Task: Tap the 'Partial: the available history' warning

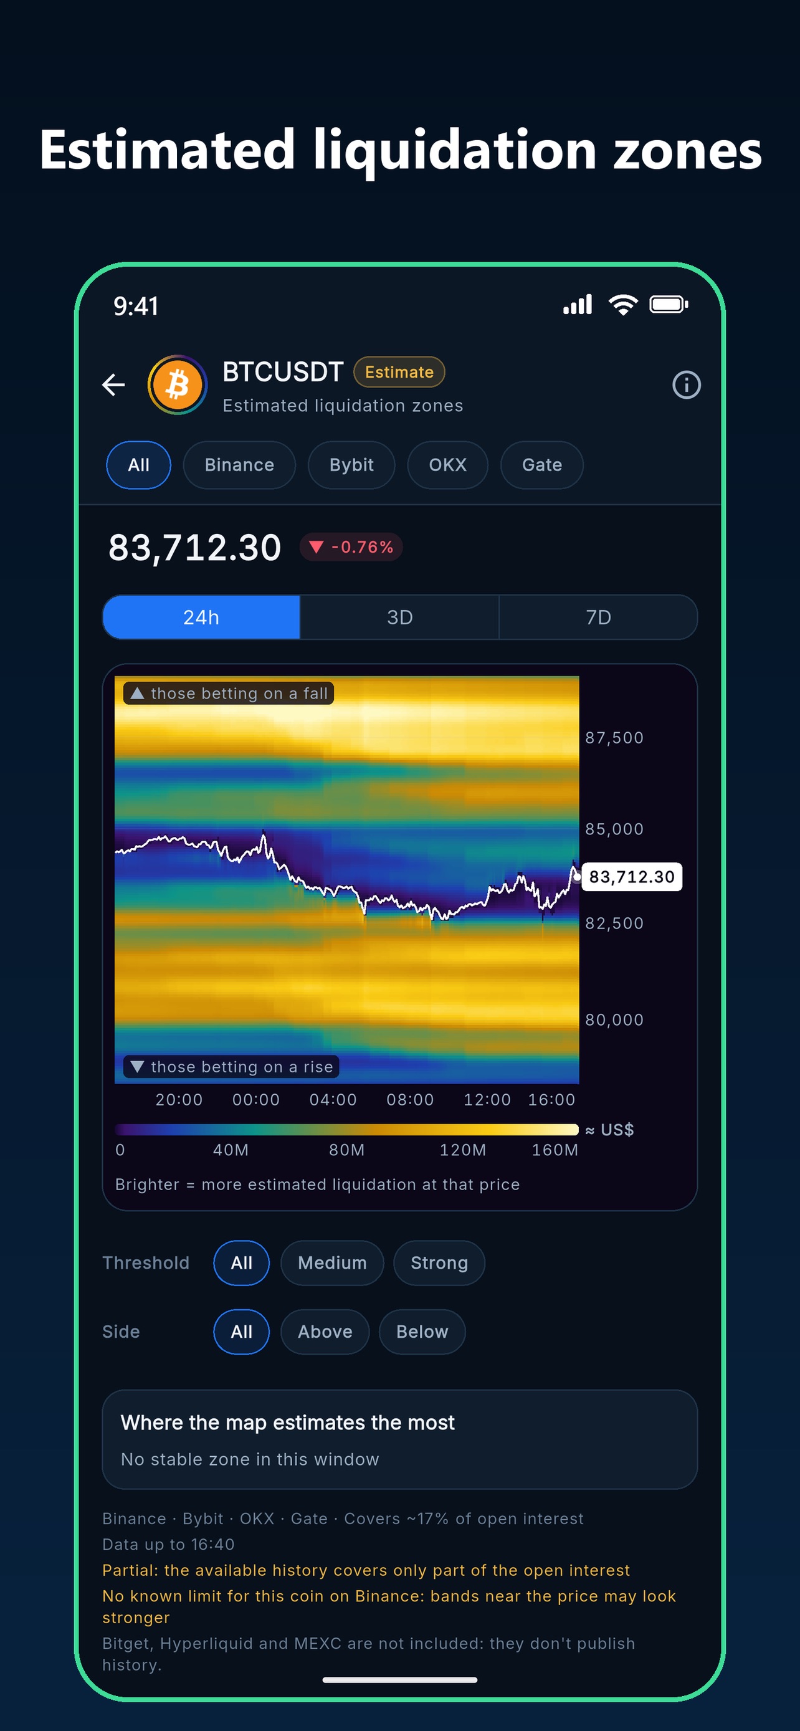Action: tap(366, 1570)
